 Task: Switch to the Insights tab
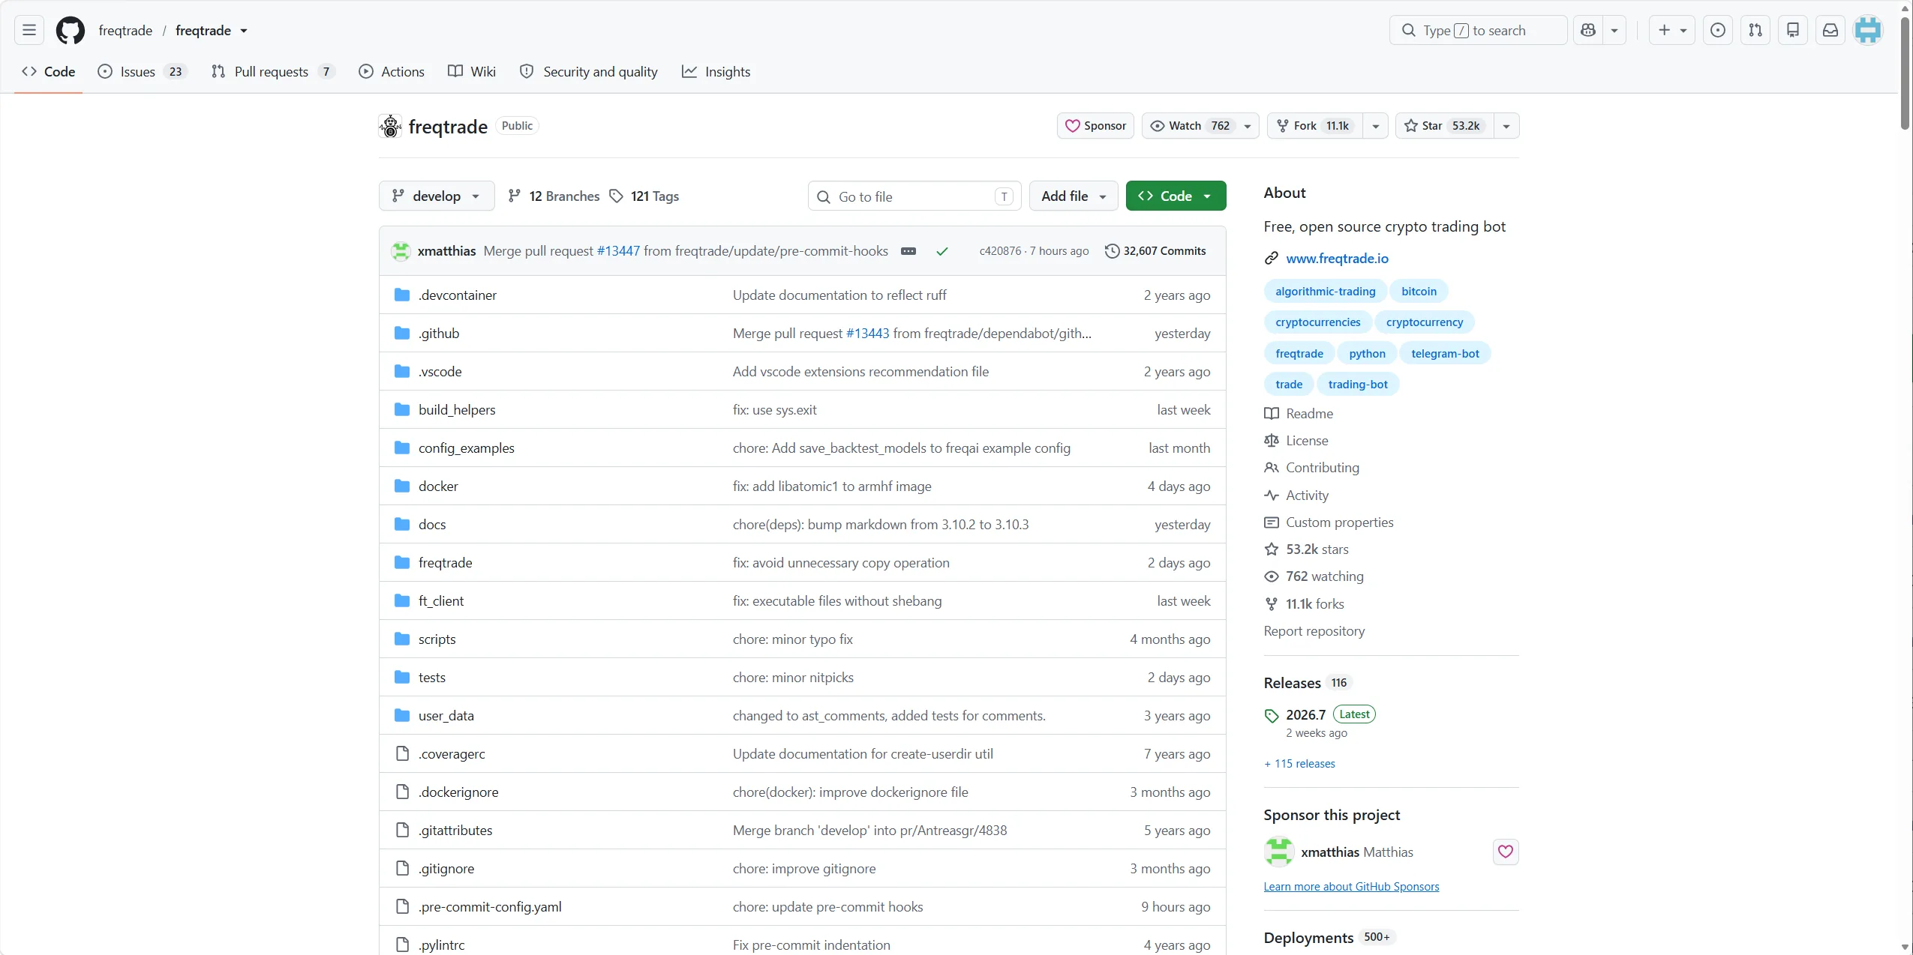click(x=716, y=71)
